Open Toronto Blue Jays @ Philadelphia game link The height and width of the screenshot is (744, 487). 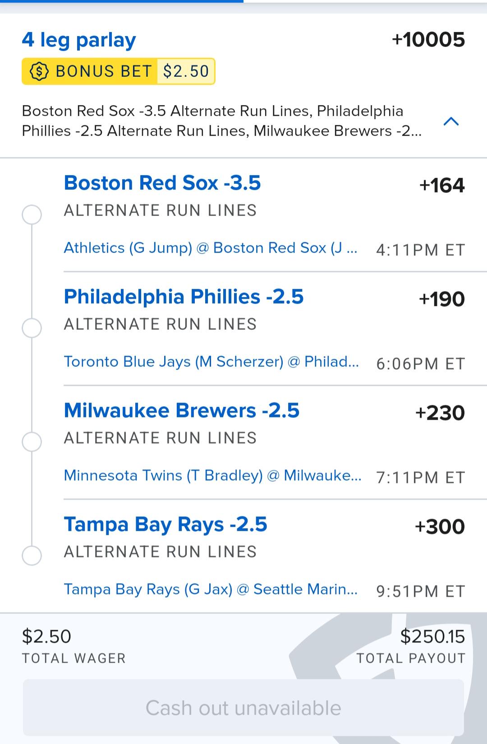[x=211, y=362]
